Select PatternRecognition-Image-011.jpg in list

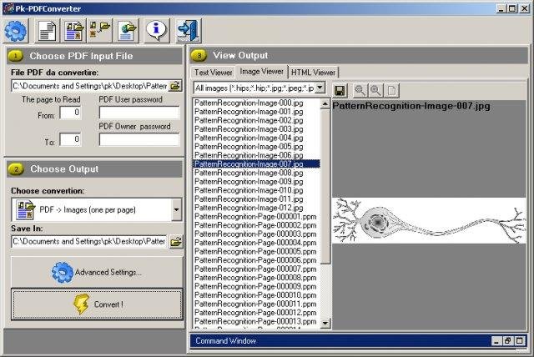coord(256,199)
